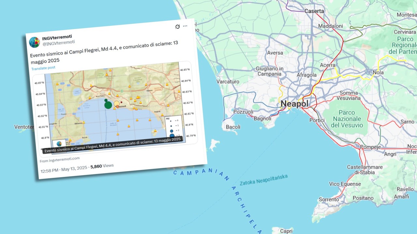Click the Varcaturo map label
The height and width of the screenshot is (234, 417).
[228, 82]
